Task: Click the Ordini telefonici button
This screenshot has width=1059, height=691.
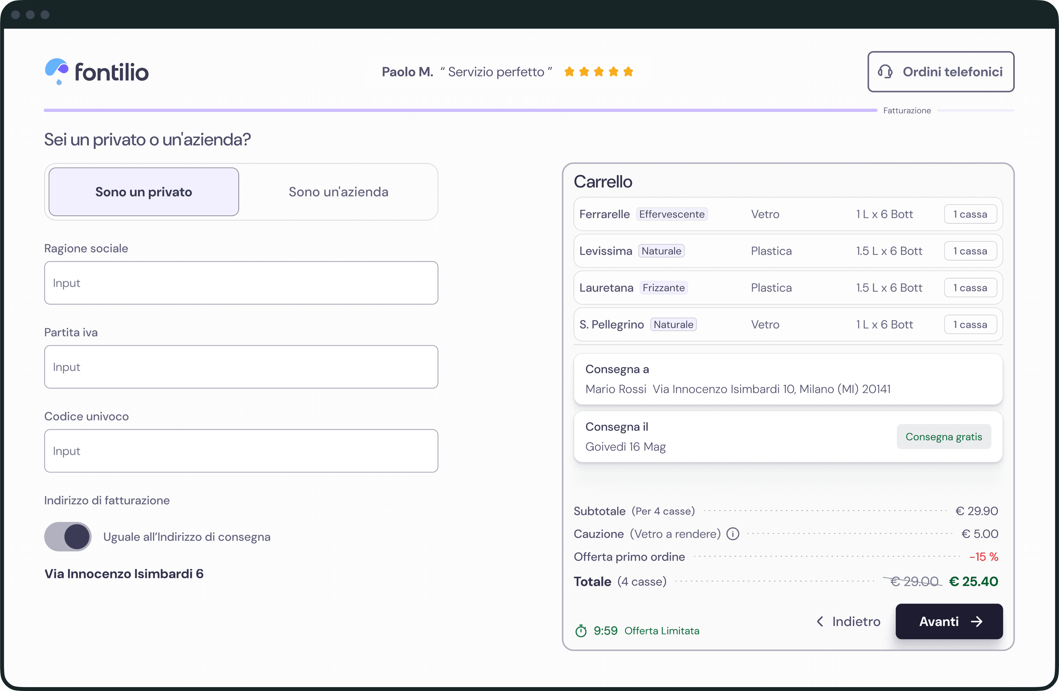Action: point(941,72)
